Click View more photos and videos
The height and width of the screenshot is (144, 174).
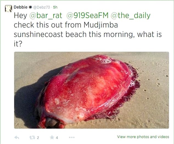tap(143, 137)
